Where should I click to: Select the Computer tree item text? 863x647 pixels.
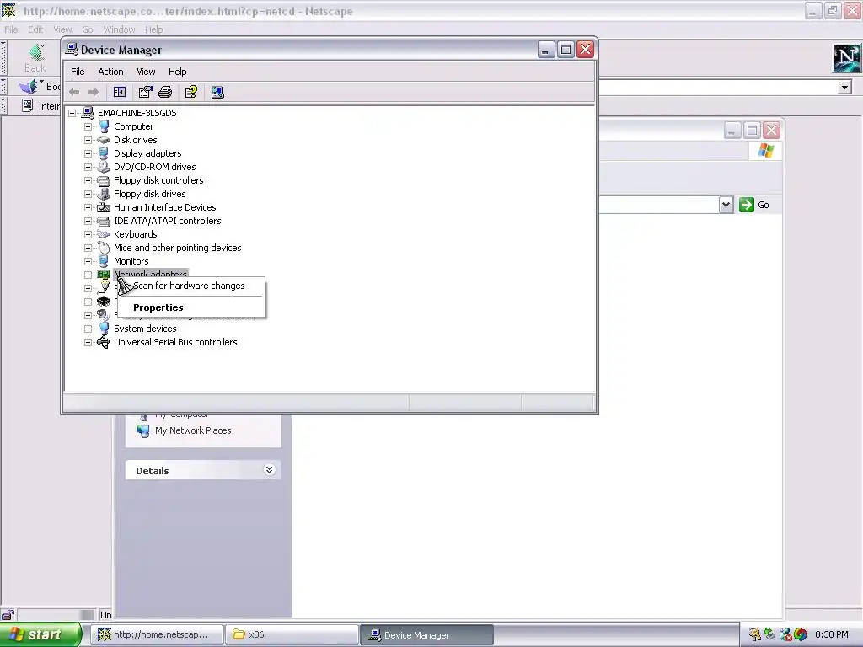coord(134,126)
